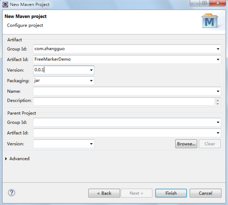Image resolution: width=228 pixels, height=205 pixels.
Task: Close the New Maven Project dialog
Action: point(218,3)
